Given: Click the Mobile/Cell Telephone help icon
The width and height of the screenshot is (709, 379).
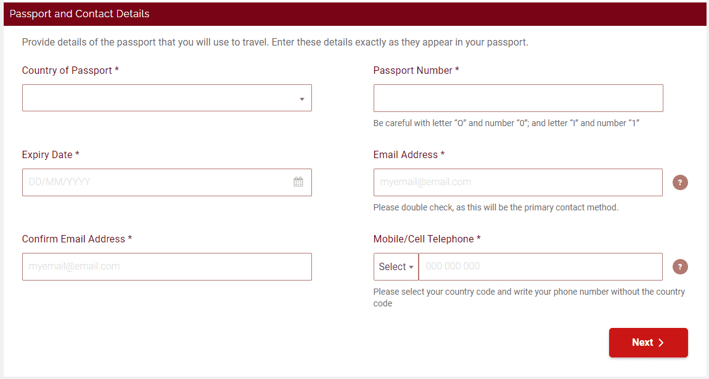Looking at the screenshot, I should click(680, 266).
